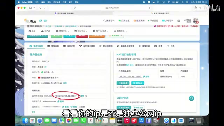The height and width of the screenshot is (126, 224).
Task: Switch to the 雨云服务器_百度搜索 browser tab
Action: [64, 13]
